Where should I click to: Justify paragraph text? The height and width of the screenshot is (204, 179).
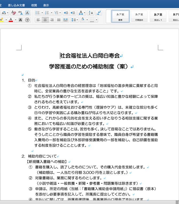(59, 20)
